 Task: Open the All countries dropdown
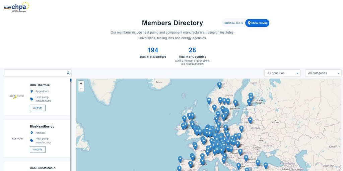282,73
